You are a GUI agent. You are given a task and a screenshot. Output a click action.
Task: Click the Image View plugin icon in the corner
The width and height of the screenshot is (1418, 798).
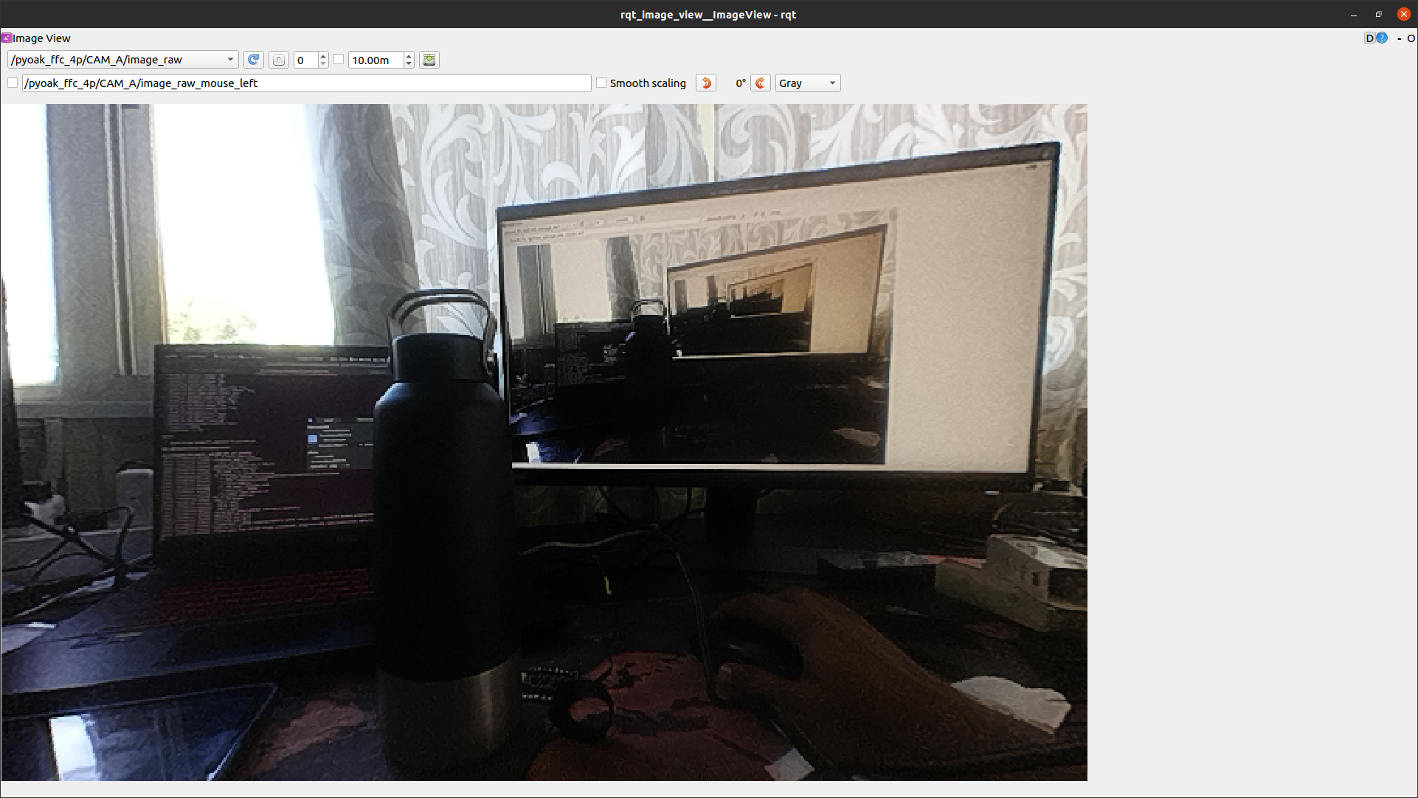6,38
